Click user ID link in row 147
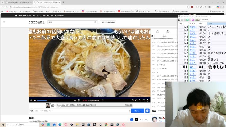The image size is (226, 127). [x=193, y=53]
